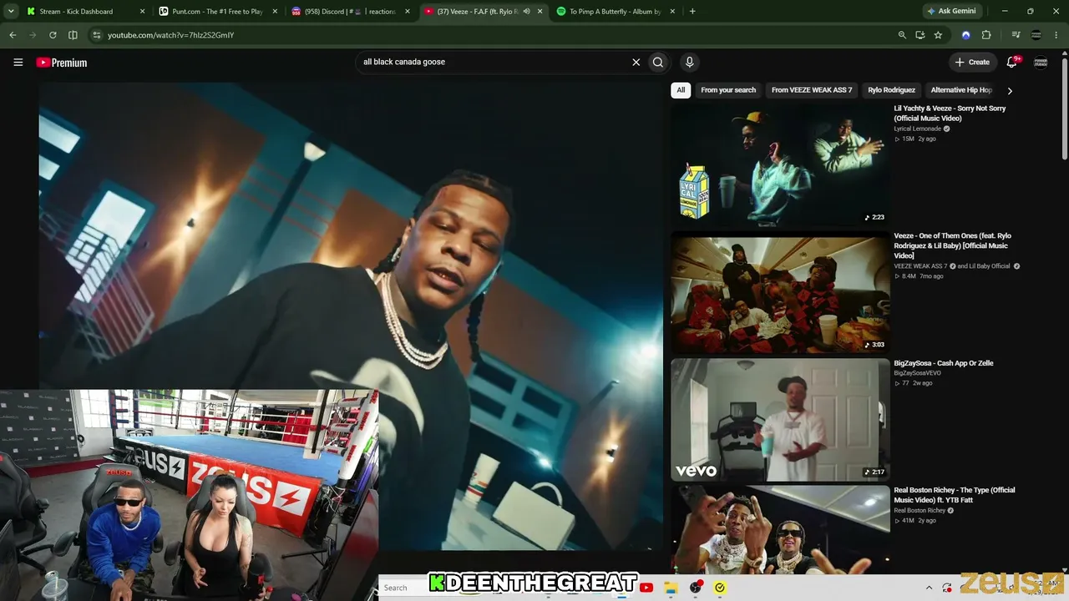Screen dimensions: 1069x601
Task: Reload the YouTube page
Action: pos(53,35)
